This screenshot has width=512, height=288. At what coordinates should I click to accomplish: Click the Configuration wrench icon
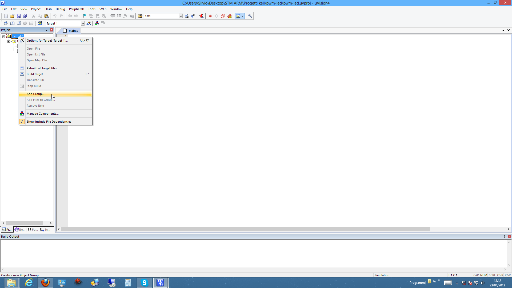click(x=250, y=16)
